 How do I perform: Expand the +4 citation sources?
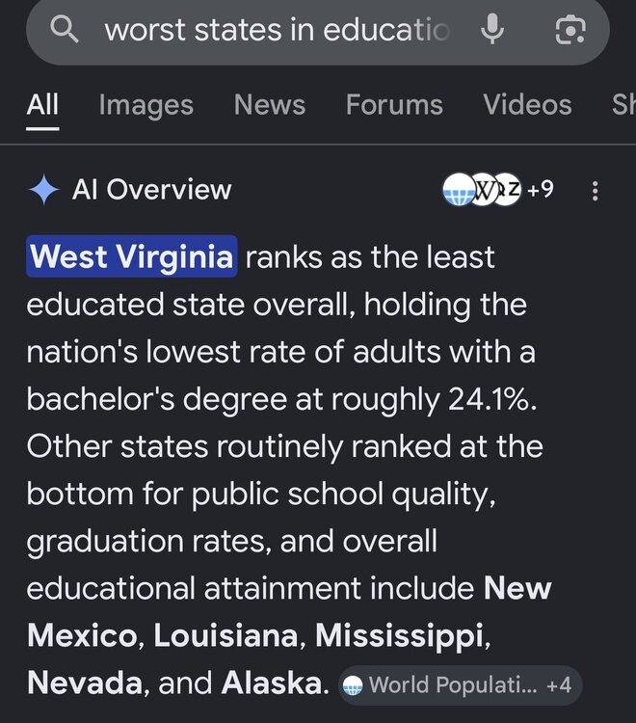559,685
